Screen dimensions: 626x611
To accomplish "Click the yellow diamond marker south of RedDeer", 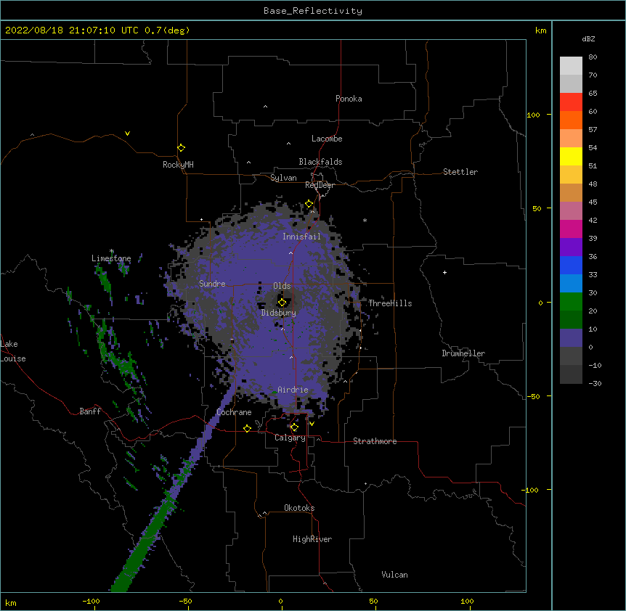I will click(309, 204).
